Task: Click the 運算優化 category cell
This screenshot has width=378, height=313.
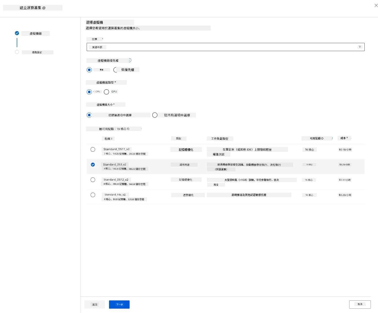Action: 188,195
